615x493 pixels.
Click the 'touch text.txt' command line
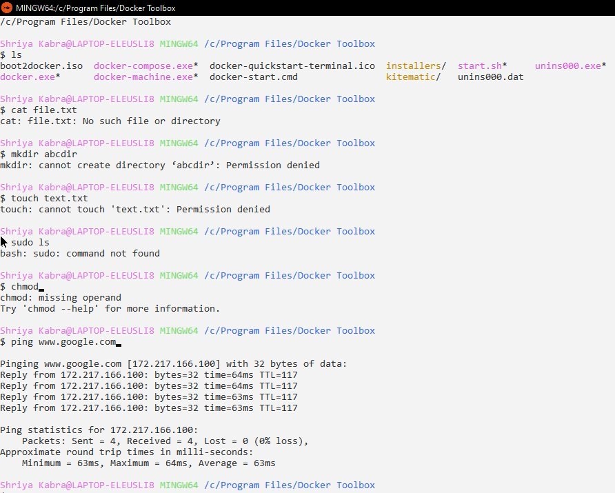pos(44,198)
